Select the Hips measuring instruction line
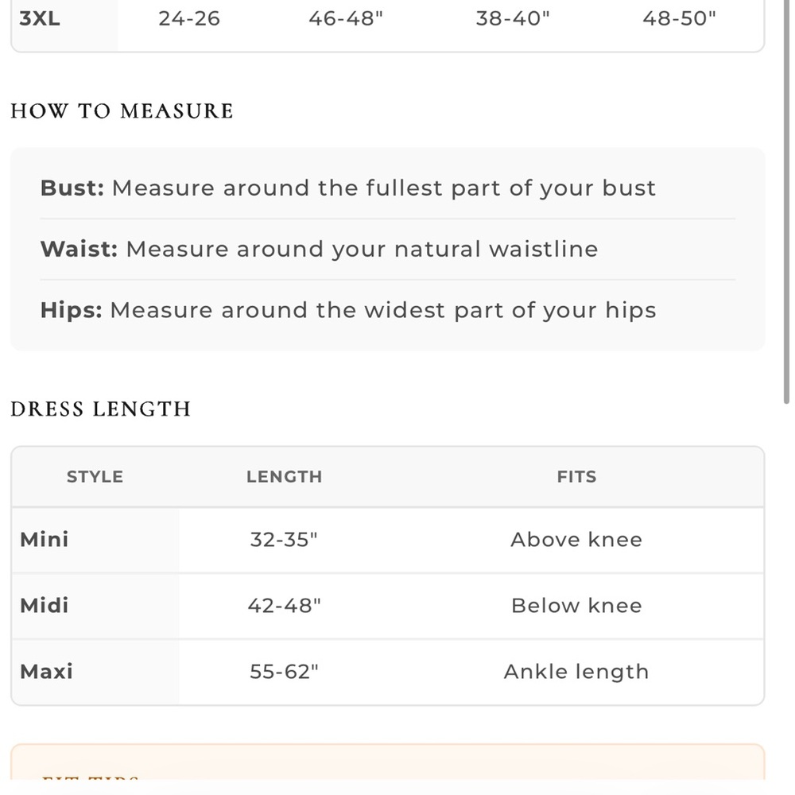This screenshot has height=795, width=795. click(x=348, y=310)
